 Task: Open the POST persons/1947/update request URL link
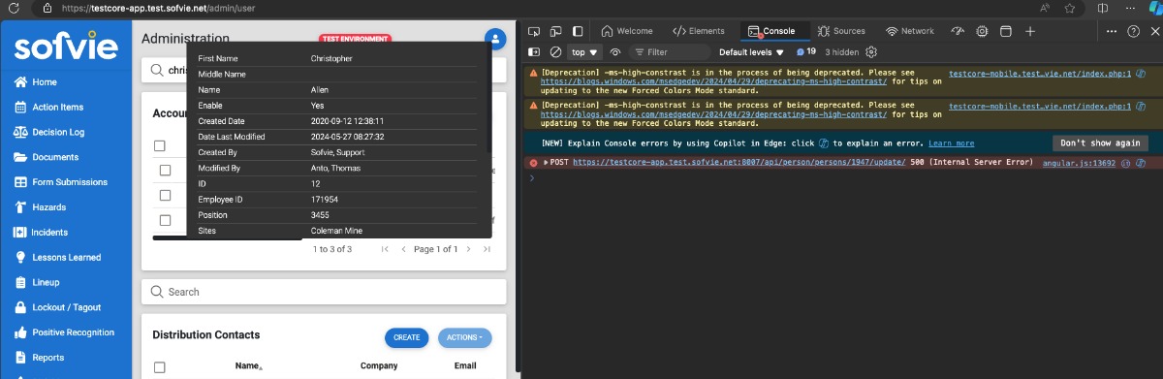point(739,163)
